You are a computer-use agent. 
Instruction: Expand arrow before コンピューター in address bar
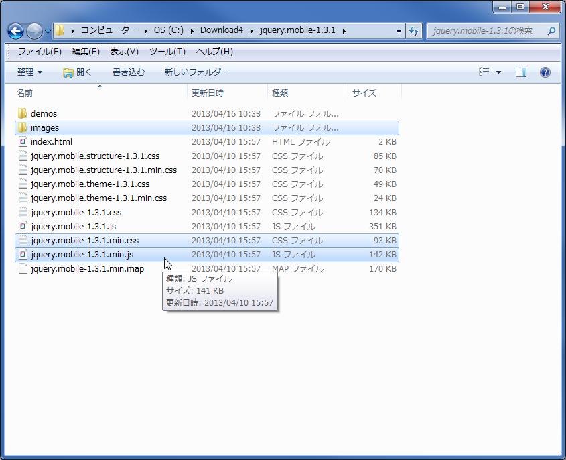(x=73, y=31)
